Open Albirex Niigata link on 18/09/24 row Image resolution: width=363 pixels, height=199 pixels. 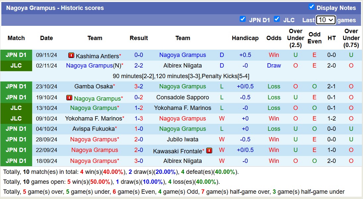(x=183, y=161)
